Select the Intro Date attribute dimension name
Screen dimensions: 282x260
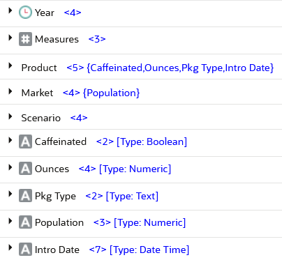pos(57,250)
